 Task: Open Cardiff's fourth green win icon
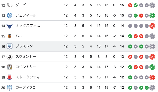coord(147,88)
